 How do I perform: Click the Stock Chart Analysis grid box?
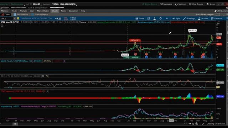click(x=218, y=15)
